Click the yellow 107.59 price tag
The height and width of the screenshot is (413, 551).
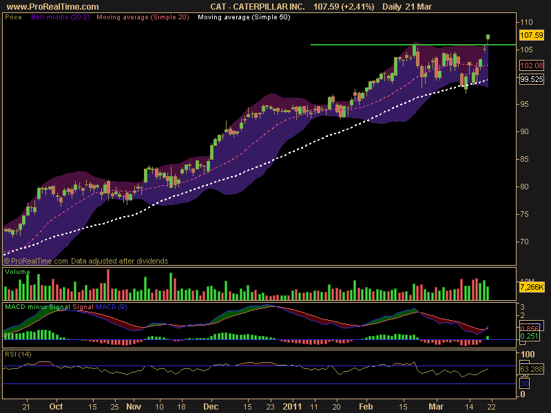[x=531, y=35]
